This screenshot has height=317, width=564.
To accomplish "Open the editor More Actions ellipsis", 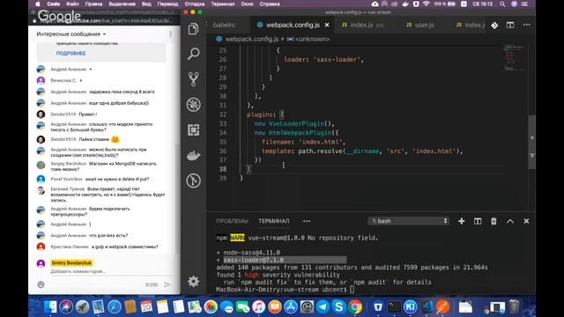I will [x=527, y=25].
